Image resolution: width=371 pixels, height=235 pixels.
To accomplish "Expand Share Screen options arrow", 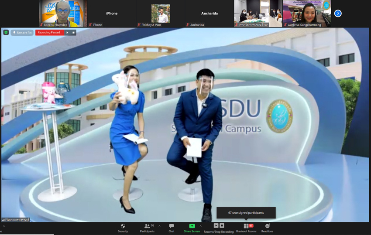I will (201, 226).
